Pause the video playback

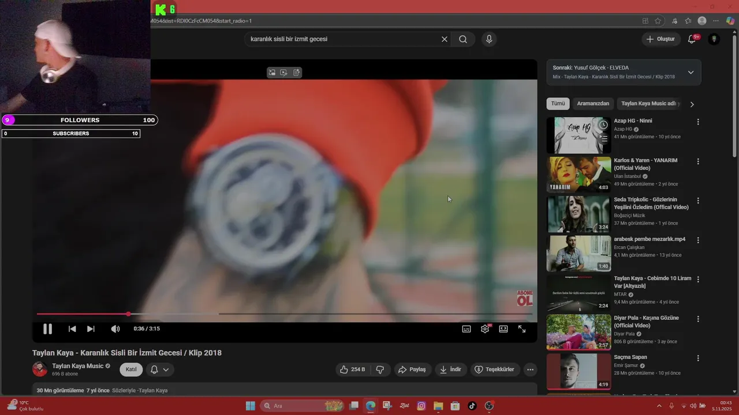tap(47, 329)
